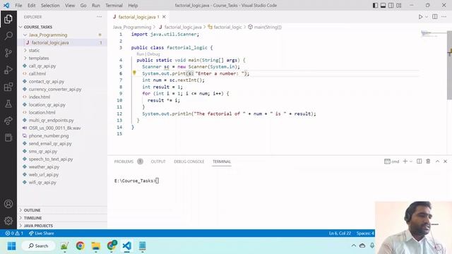Kill the terminal with trash icon

click(428, 162)
